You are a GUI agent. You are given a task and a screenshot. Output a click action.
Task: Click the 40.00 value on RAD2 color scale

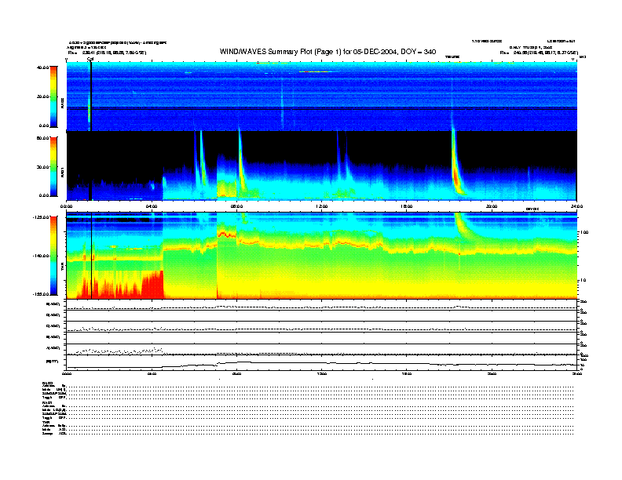click(42, 67)
